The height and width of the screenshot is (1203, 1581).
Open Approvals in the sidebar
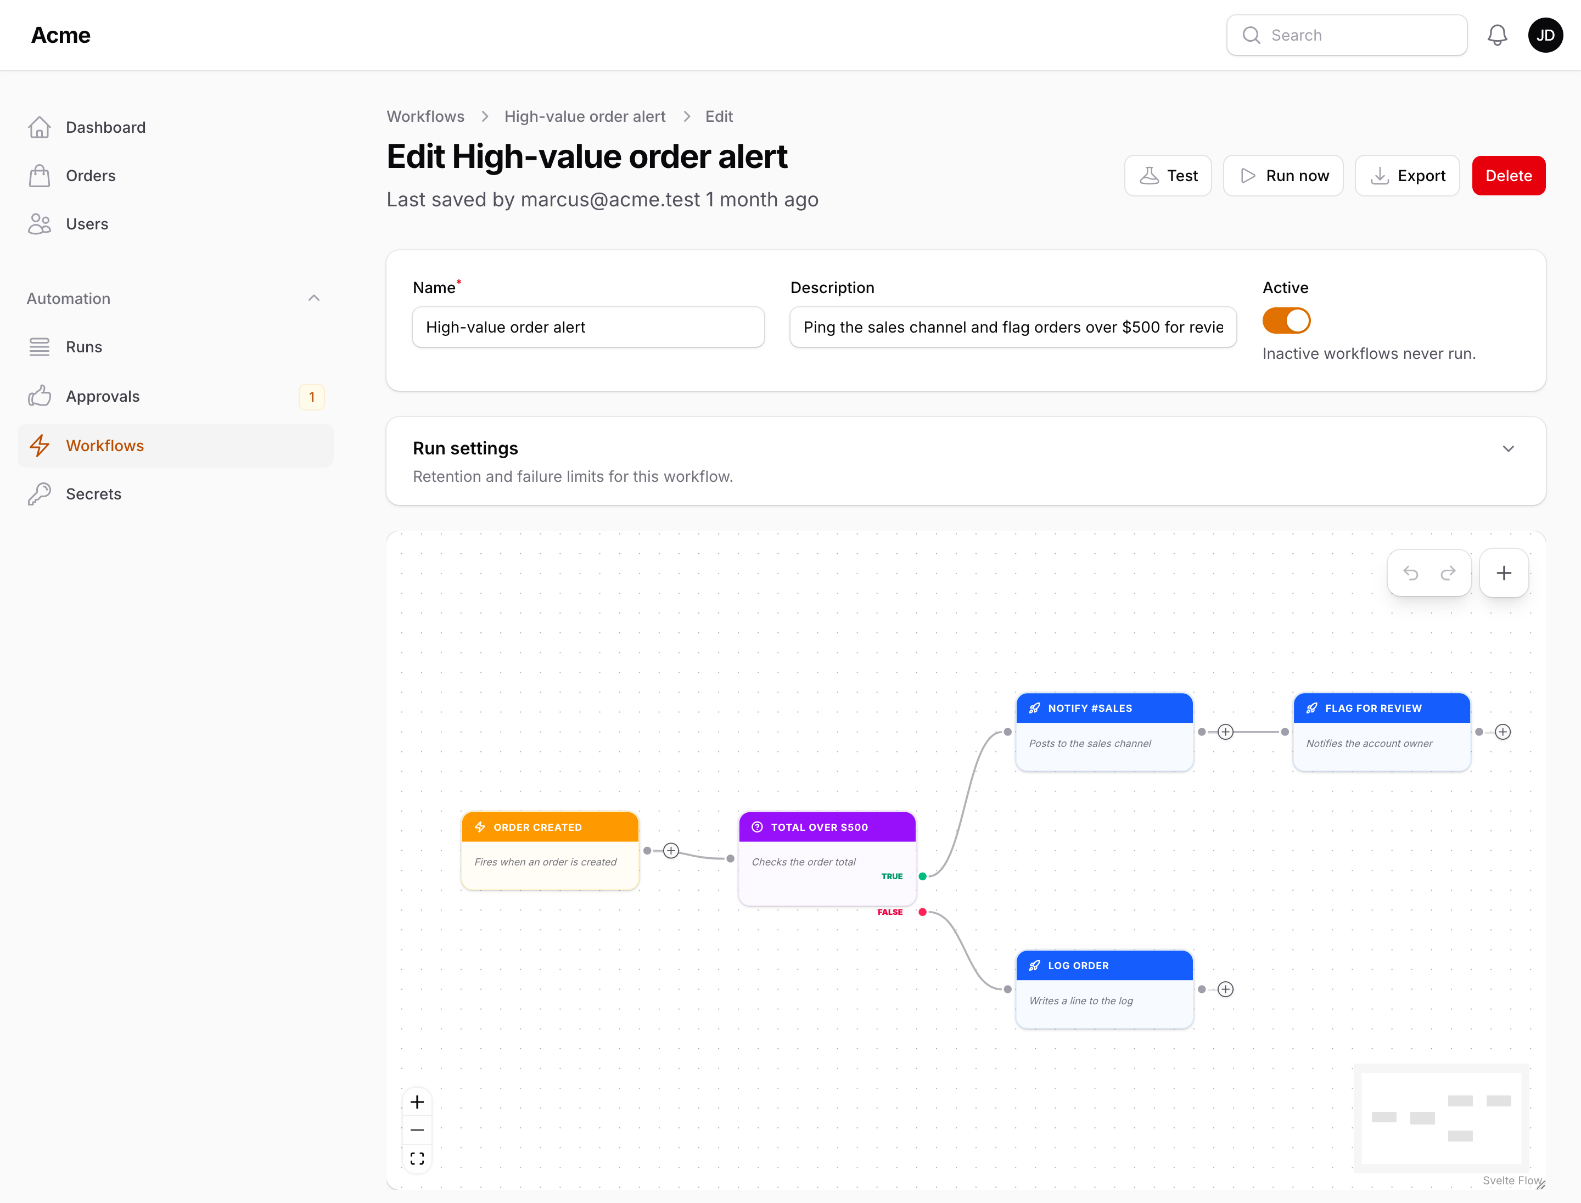click(176, 396)
